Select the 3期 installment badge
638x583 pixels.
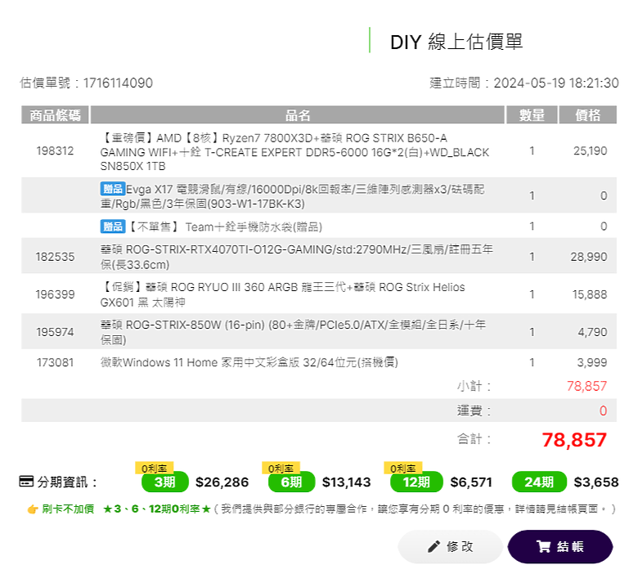click(164, 482)
